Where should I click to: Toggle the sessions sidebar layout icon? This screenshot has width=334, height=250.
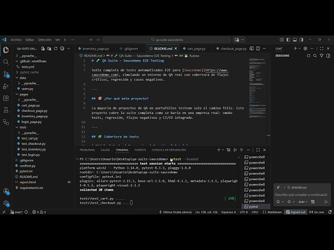point(328,56)
